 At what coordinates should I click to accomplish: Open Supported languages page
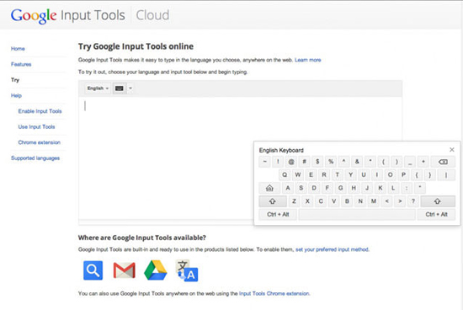(35, 158)
